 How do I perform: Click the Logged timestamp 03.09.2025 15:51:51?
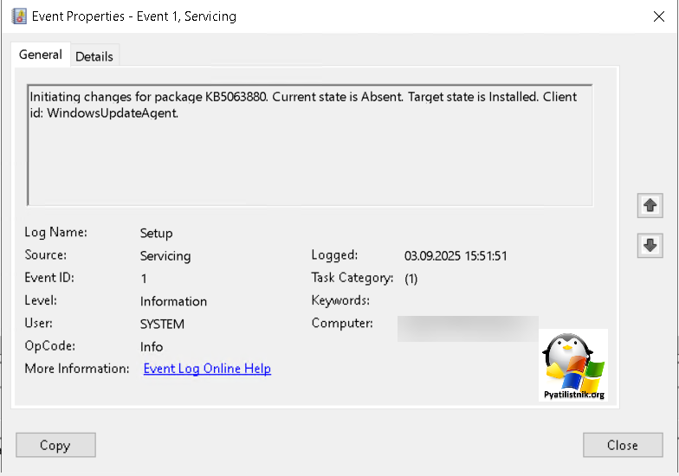tap(456, 256)
